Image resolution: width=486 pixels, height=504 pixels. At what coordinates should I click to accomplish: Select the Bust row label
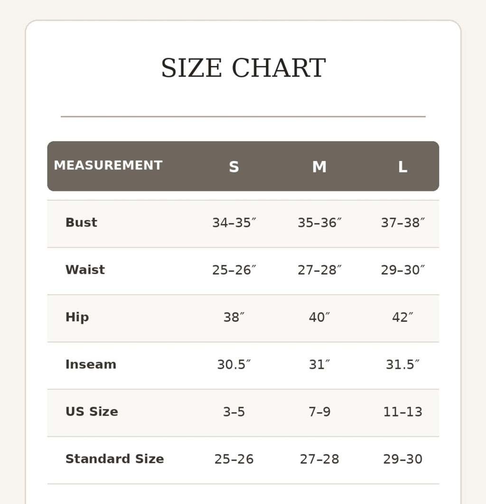[81, 222]
